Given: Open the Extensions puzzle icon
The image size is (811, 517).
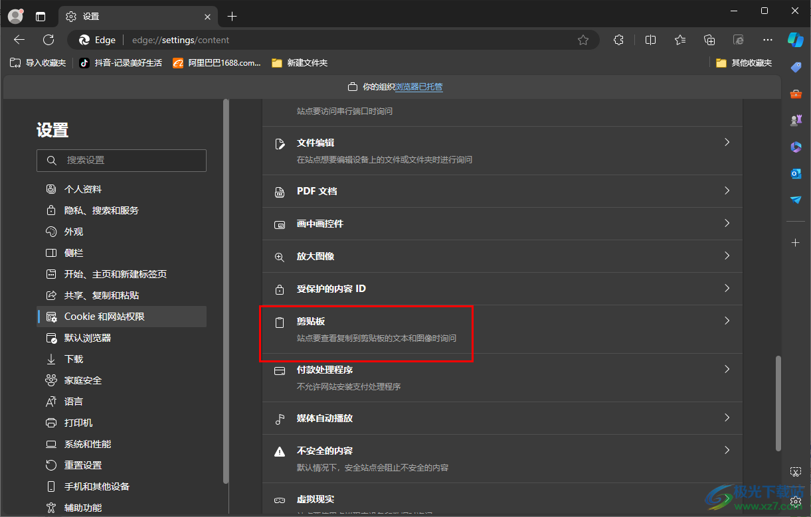Looking at the screenshot, I should coord(619,40).
